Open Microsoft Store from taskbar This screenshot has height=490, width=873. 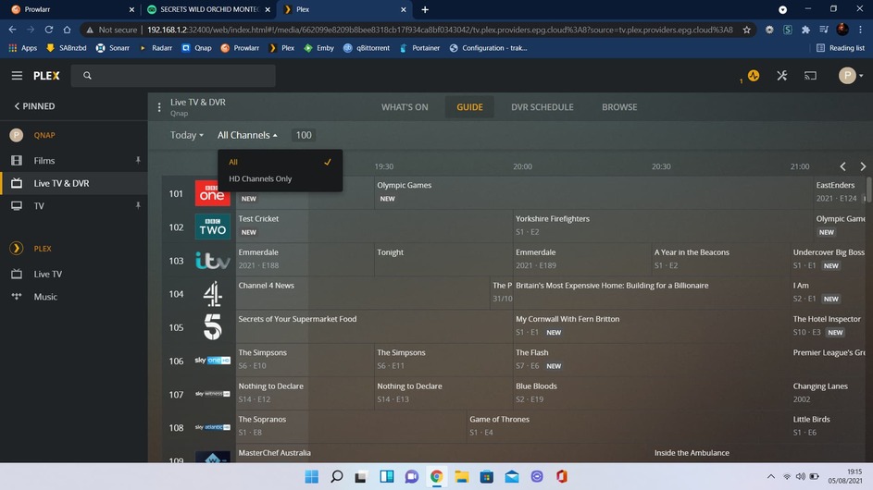[487, 477]
